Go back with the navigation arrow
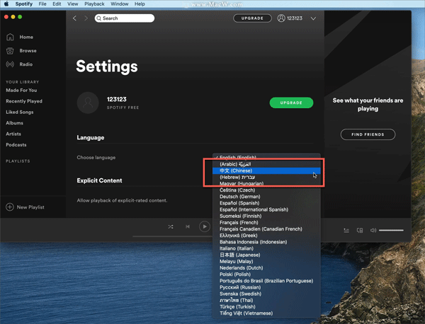The width and height of the screenshot is (425, 324). pyautogui.click(x=75, y=18)
